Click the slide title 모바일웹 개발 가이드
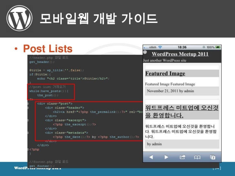The height and width of the screenshot is (176, 235). click(99, 18)
